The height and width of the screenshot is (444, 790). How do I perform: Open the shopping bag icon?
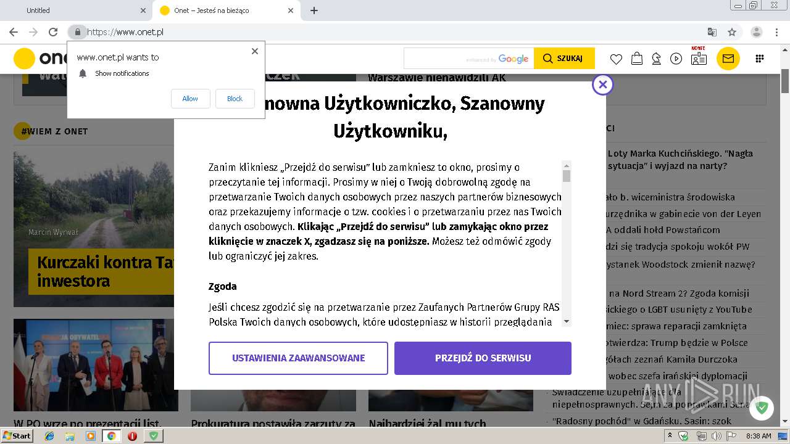[x=636, y=59]
